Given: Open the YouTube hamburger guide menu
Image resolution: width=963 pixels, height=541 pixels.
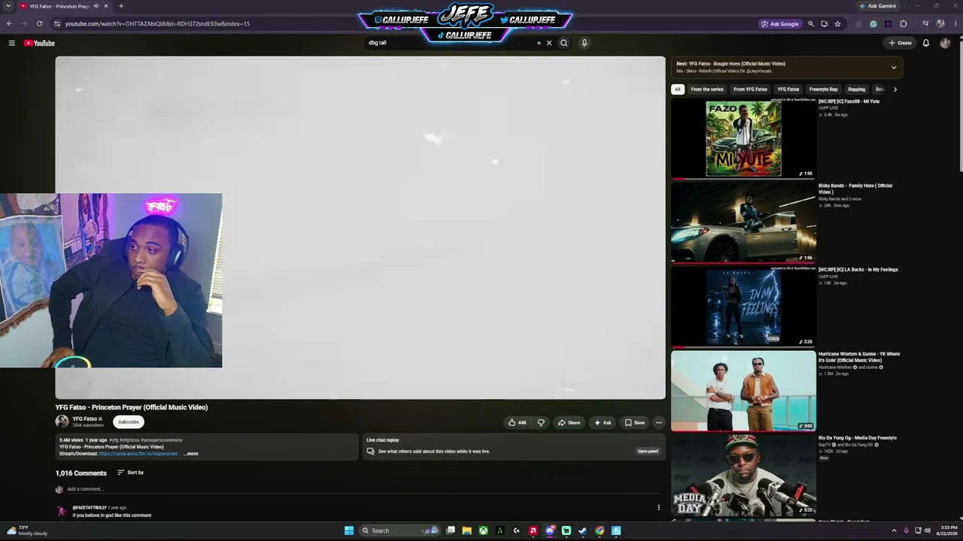Looking at the screenshot, I should point(12,43).
